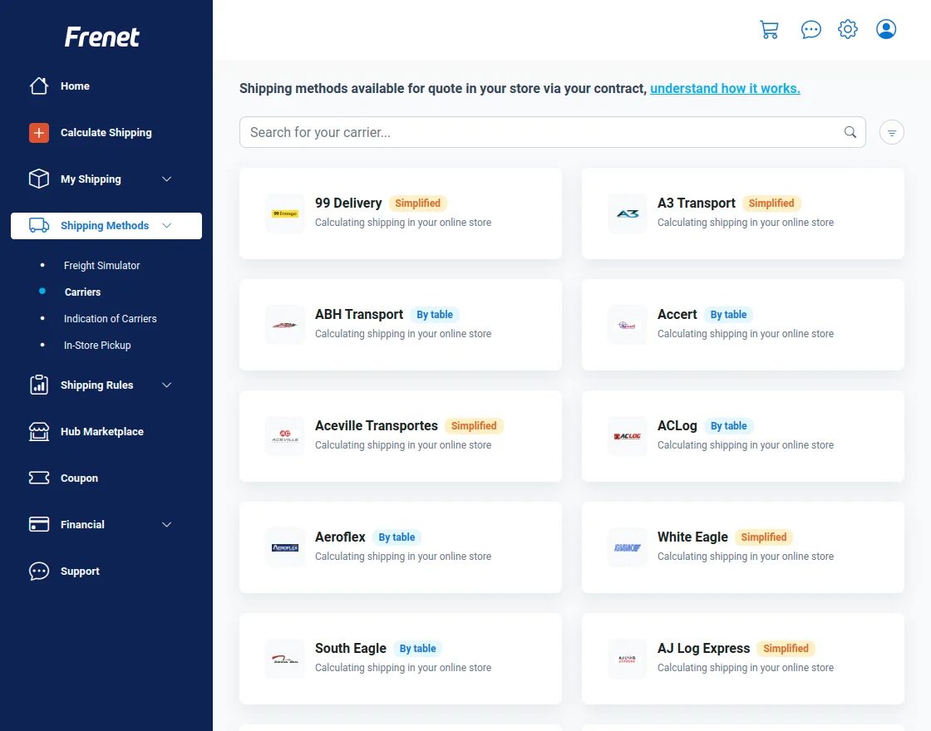Open Coupon in sidebar
The height and width of the screenshot is (731, 931).
pos(79,478)
